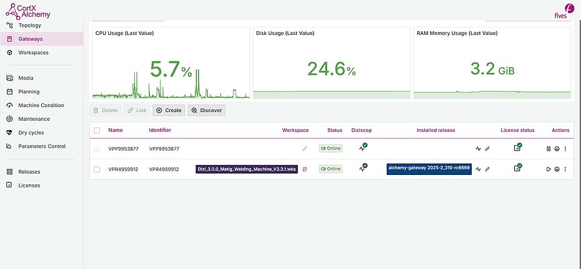Tick the select-all checkbox in table header
The width and height of the screenshot is (581, 269).
(x=97, y=130)
